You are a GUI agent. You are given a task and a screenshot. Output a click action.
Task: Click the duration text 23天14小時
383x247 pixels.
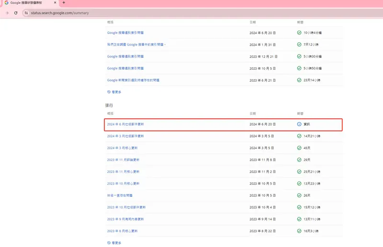pyautogui.click(x=312, y=80)
